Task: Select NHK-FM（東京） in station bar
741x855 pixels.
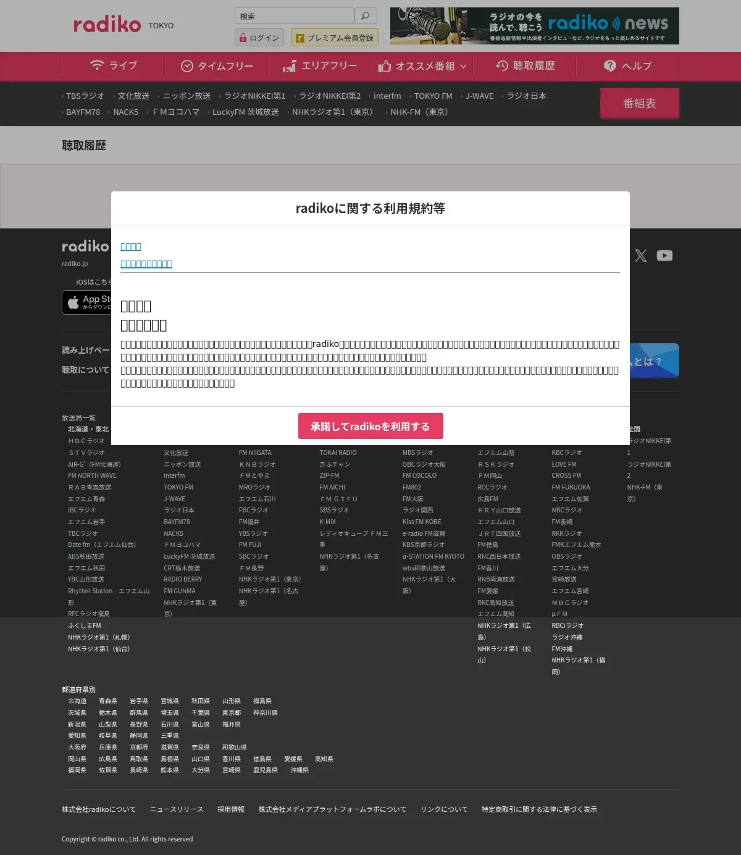Action: (x=421, y=112)
